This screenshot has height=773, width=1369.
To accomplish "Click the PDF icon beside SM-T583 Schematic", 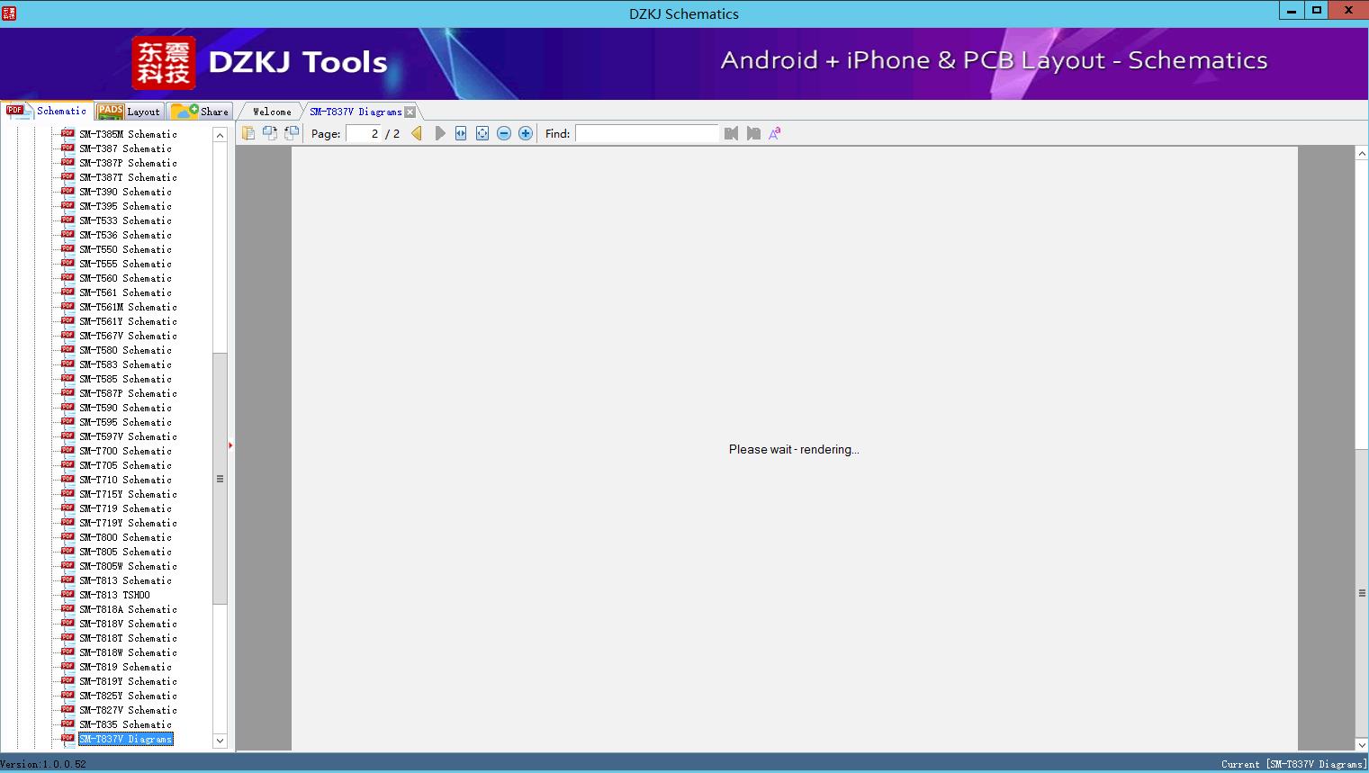I will pos(68,364).
